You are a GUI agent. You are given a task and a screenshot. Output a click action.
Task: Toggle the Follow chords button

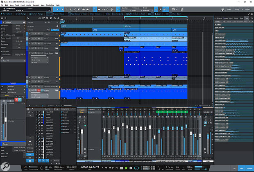(55, 30)
